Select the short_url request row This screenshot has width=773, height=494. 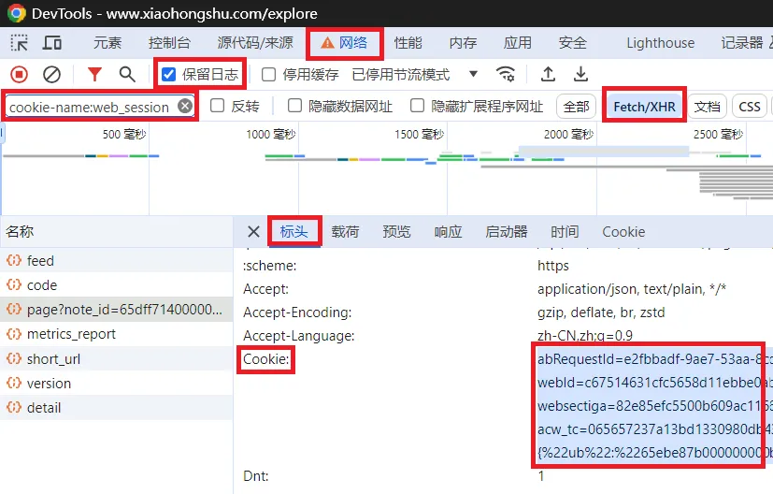click(116, 358)
